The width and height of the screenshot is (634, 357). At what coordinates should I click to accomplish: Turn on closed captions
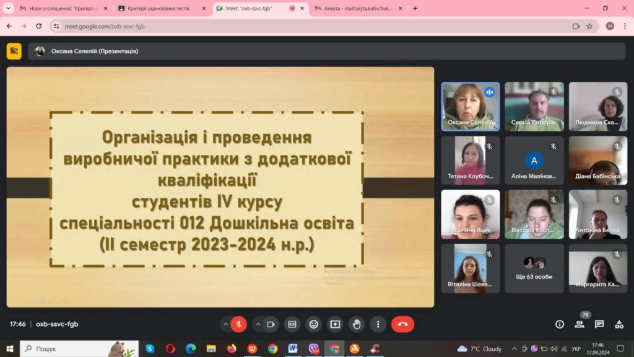[x=292, y=324]
